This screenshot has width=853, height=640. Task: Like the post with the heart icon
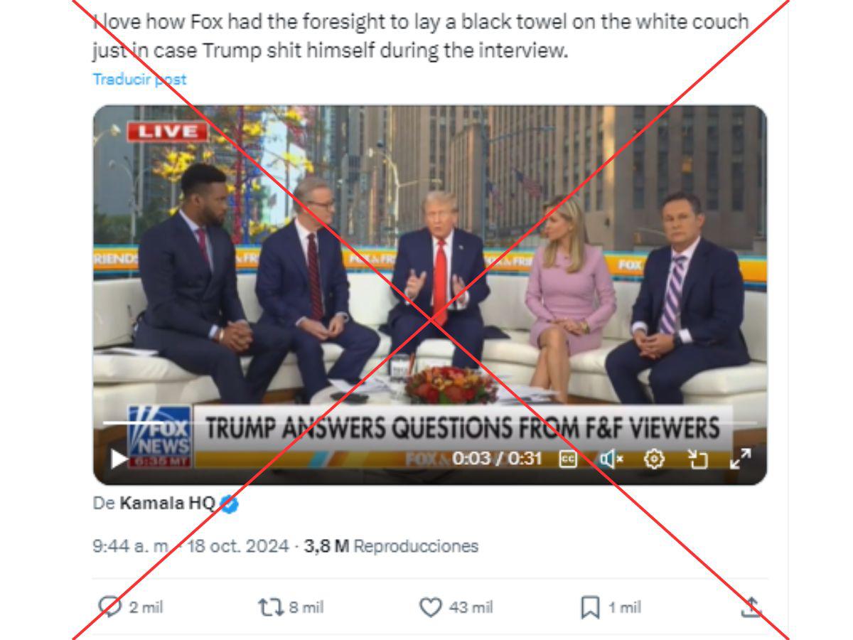click(430, 607)
